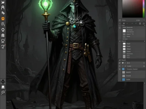Click the orange highlighted tool icon
This screenshot has height=109, width=146.
pyautogui.click(x=3, y=19)
